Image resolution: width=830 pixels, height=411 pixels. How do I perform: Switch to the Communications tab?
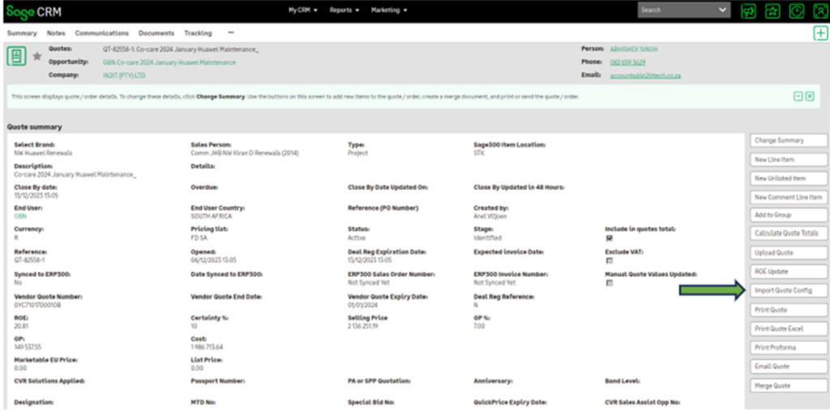tap(101, 33)
